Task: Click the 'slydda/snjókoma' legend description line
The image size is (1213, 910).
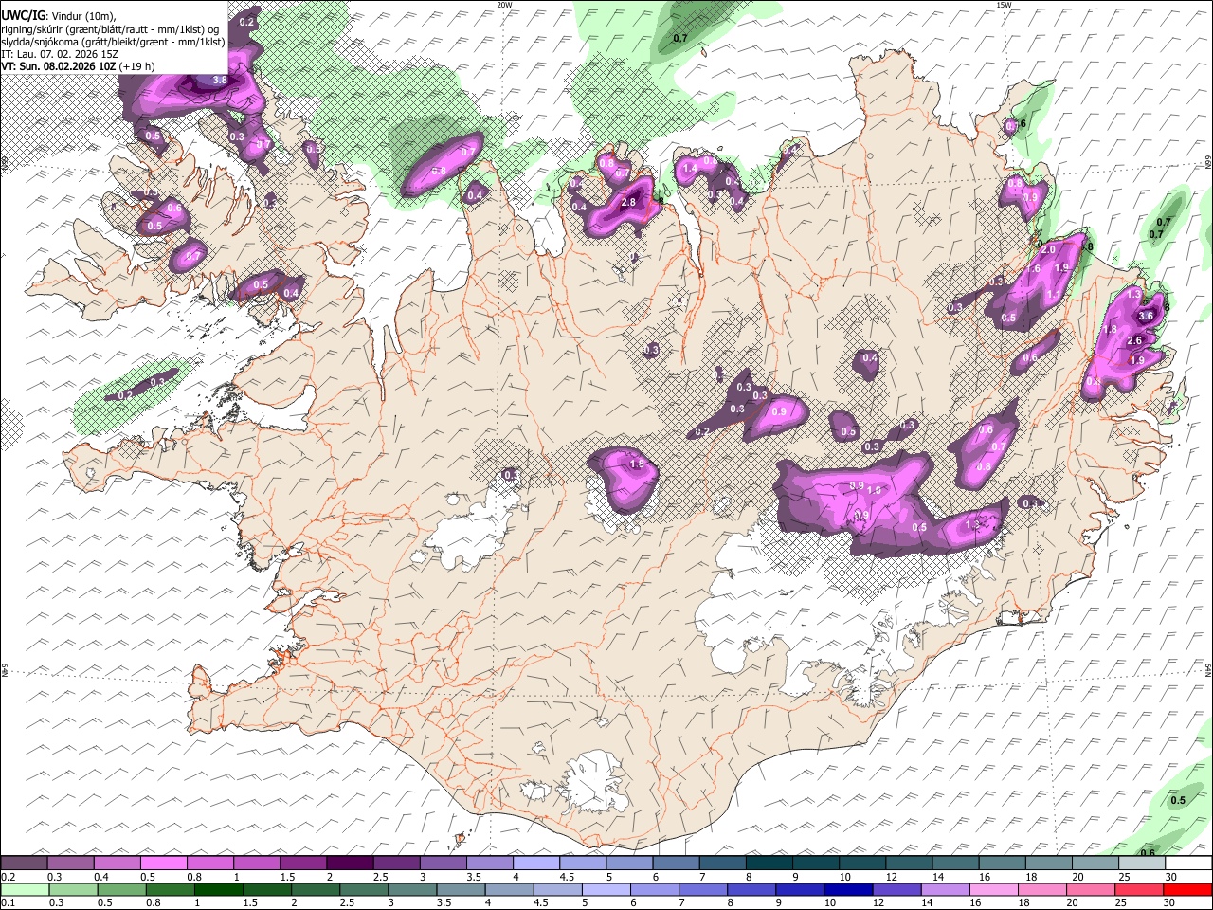Action: pos(113,42)
